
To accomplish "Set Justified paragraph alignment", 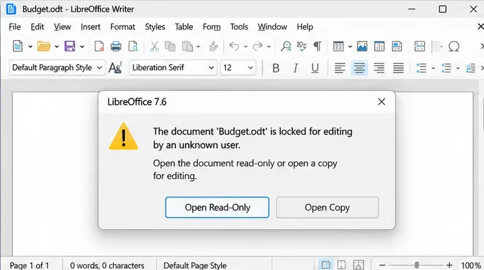I will click(x=398, y=68).
